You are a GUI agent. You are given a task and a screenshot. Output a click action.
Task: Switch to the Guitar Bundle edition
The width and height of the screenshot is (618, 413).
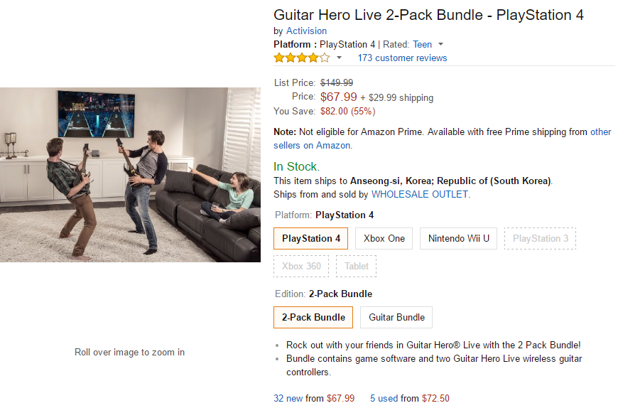click(396, 317)
